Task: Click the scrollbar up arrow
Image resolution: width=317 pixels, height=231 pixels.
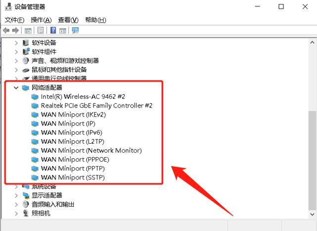Action: 312,42
